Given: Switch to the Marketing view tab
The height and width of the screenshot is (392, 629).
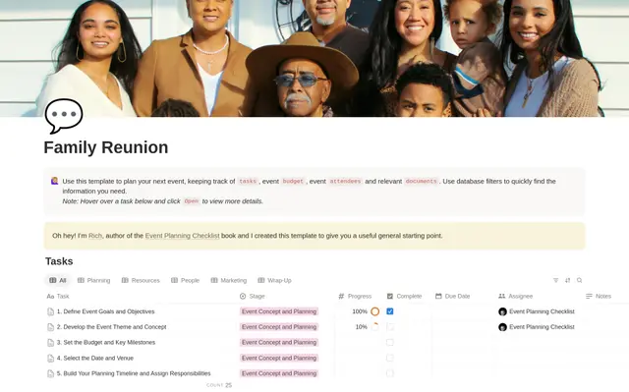Looking at the screenshot, I should (x=229, y=280).
